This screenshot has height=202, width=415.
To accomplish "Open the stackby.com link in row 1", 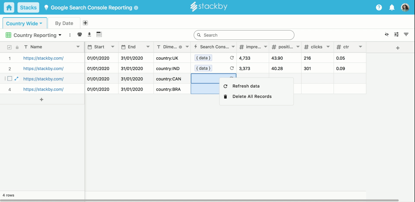I will point(43,58).
